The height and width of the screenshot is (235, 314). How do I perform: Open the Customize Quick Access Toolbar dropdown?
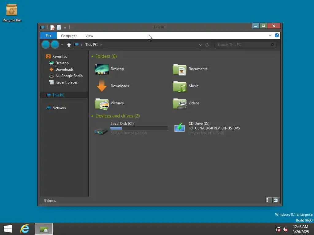(65, 28)
